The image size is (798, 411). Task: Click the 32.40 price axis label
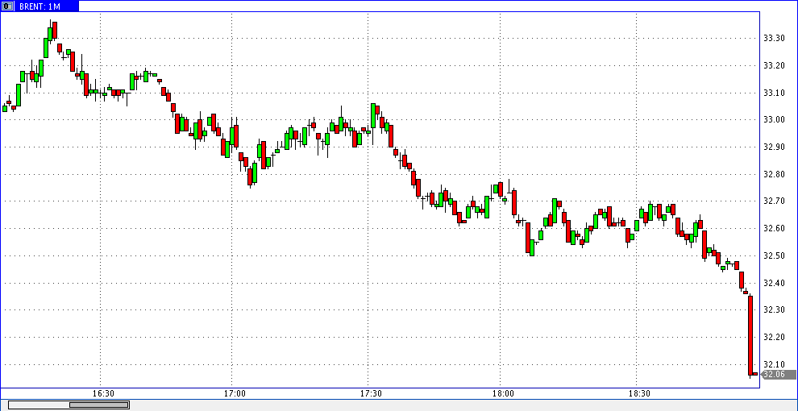tap(774, 283)
